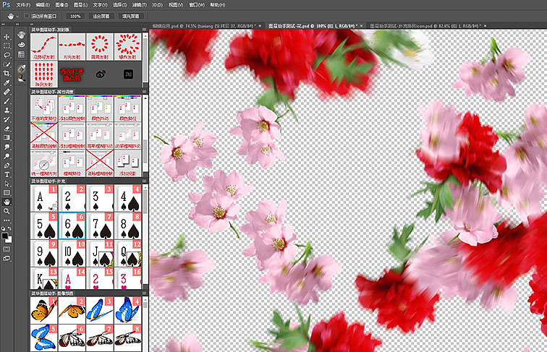Select the Brush tool
Screen dimensions: 547x352
pos(7,101)
